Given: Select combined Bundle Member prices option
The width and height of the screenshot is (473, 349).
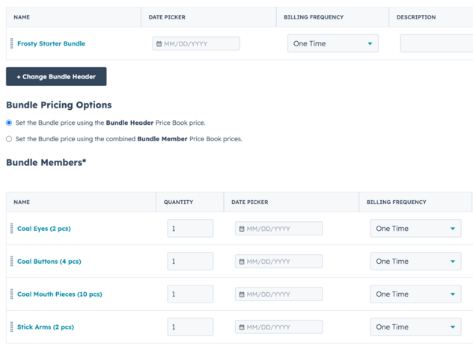Looking at the screenshot, I should click(x=9, y=139).
